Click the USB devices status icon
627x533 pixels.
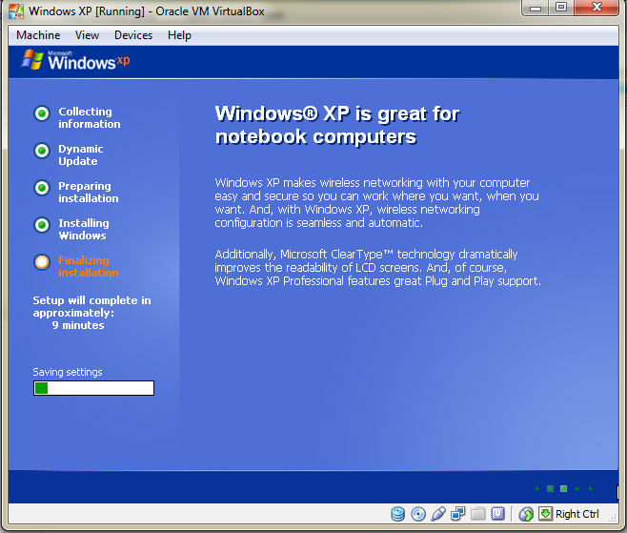click(x=438, y=514)
